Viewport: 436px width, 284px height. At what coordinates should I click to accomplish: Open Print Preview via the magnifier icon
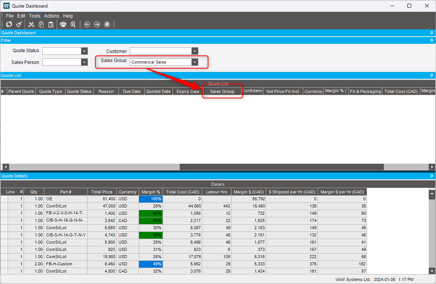click(73, 24)
